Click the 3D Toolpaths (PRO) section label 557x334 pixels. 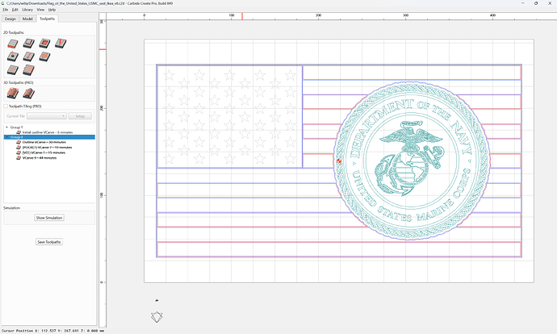point(18,82)
